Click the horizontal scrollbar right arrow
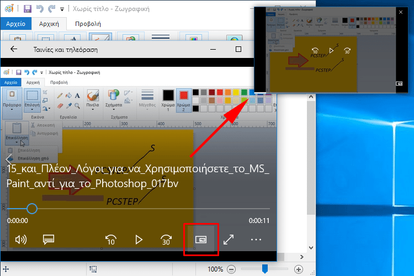 [x=302, y=257]
